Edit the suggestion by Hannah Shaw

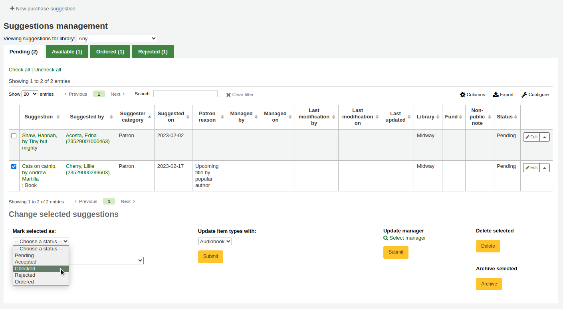tap(531, 137)
